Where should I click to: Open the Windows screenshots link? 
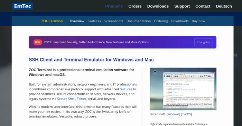[x=173, y=114]
